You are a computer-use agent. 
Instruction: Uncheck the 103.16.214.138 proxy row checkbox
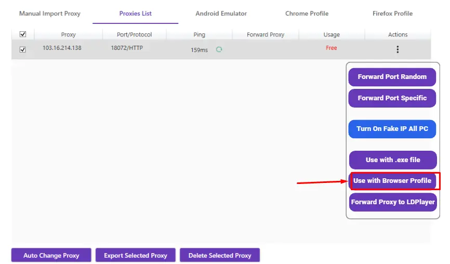click(x=22, y=50)
